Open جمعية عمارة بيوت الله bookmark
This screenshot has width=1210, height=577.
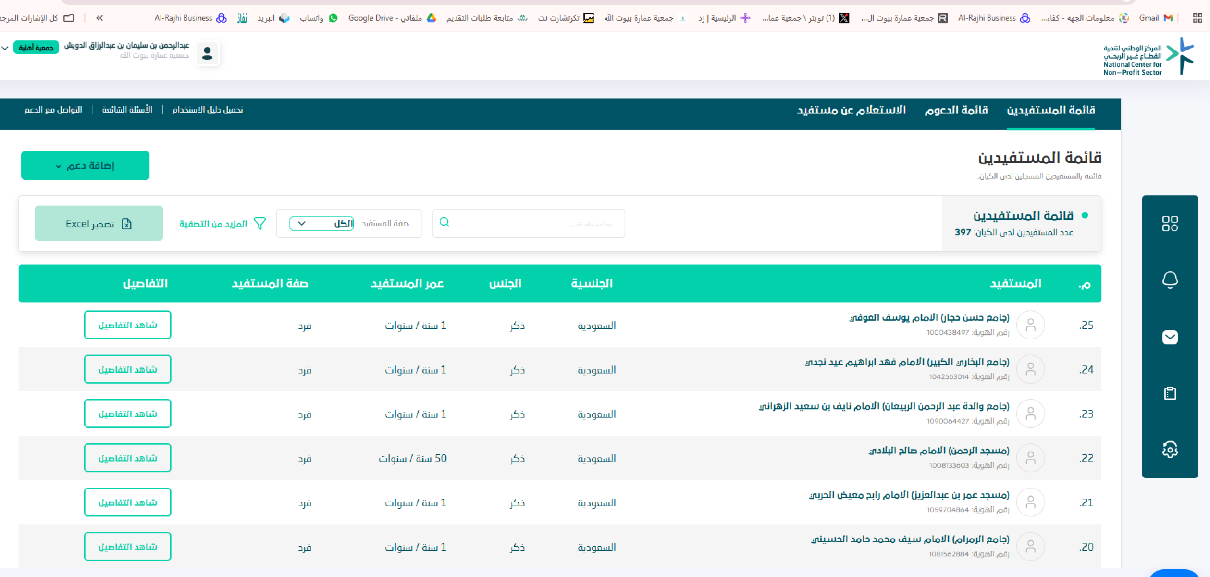click(x=645, y=18)
